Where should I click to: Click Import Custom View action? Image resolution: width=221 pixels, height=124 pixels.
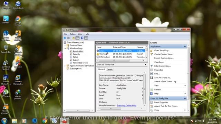click(x=164, y=58)
